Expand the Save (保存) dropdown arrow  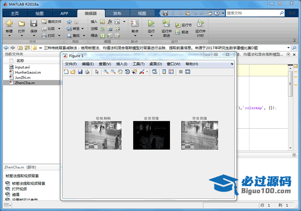point(34,36)
